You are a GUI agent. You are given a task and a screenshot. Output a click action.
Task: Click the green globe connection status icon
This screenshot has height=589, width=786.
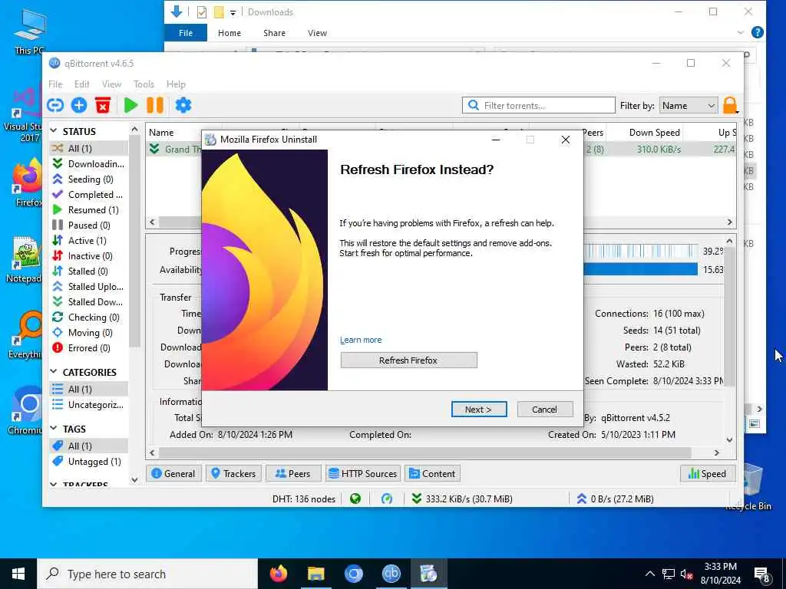click(x=355, y=499)
